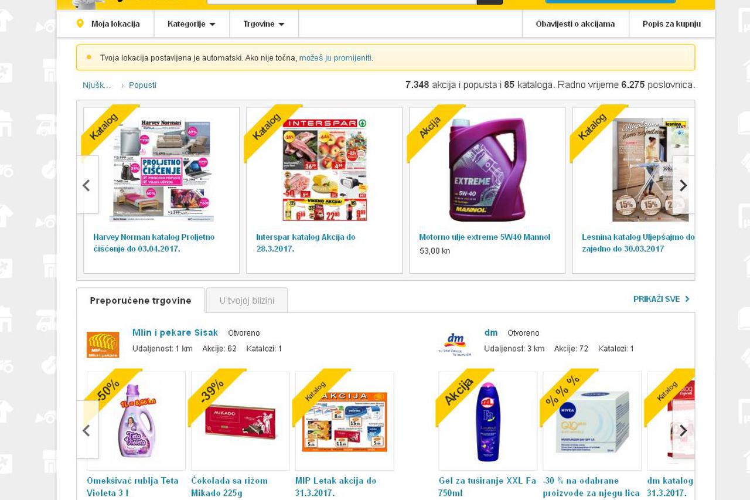The height and width of the screenshot is (500, 750).
Task: Open Obavijesti o akcijama
Action: [x=575, y=24]
